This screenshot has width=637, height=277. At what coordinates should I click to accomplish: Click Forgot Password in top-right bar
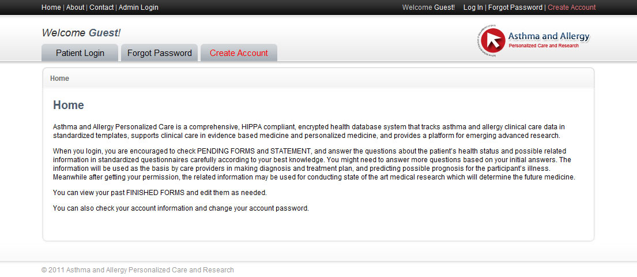(515, 8)
